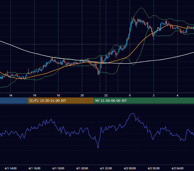Click the '22' hour axis label

point(106,95)
